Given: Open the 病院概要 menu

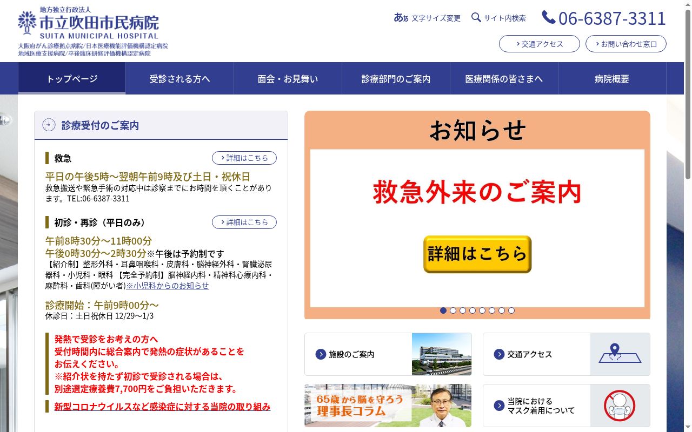Looking at the screenshot, I should click(x=612, y=78).
